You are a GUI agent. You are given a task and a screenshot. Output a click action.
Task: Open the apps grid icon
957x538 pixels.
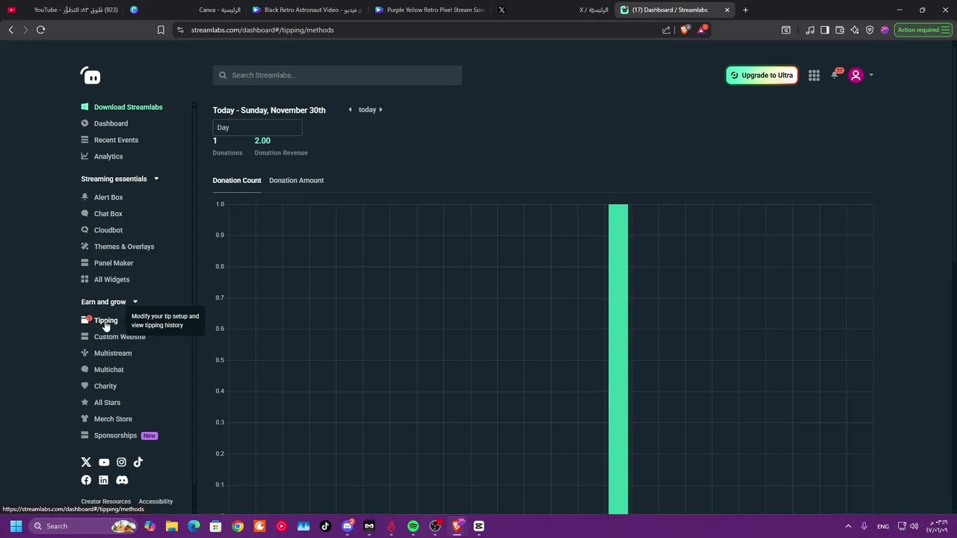coord(814,75)
